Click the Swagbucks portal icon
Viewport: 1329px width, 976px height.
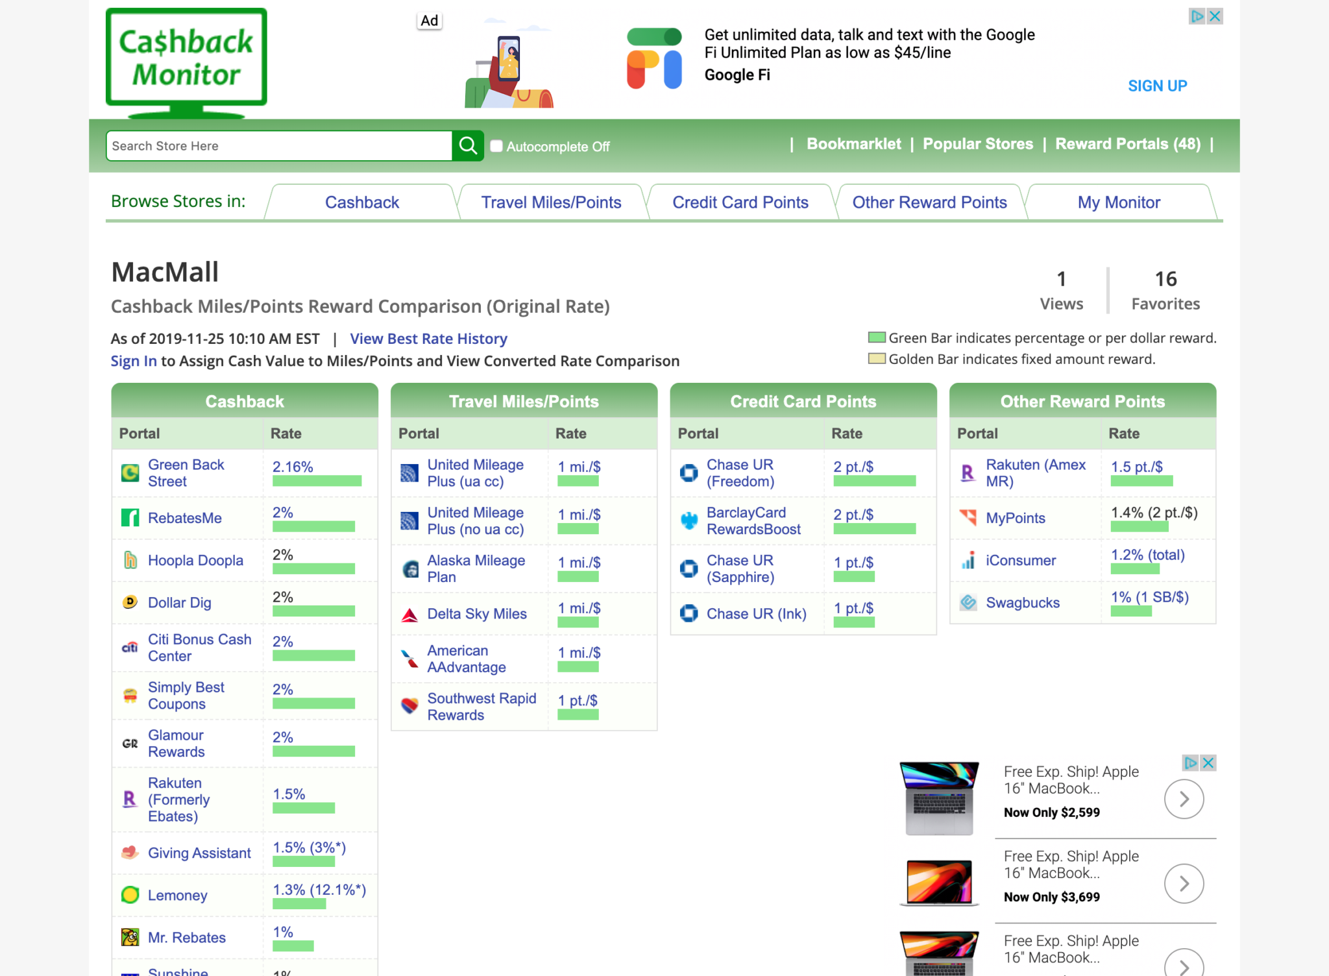[x=968, y=602]
